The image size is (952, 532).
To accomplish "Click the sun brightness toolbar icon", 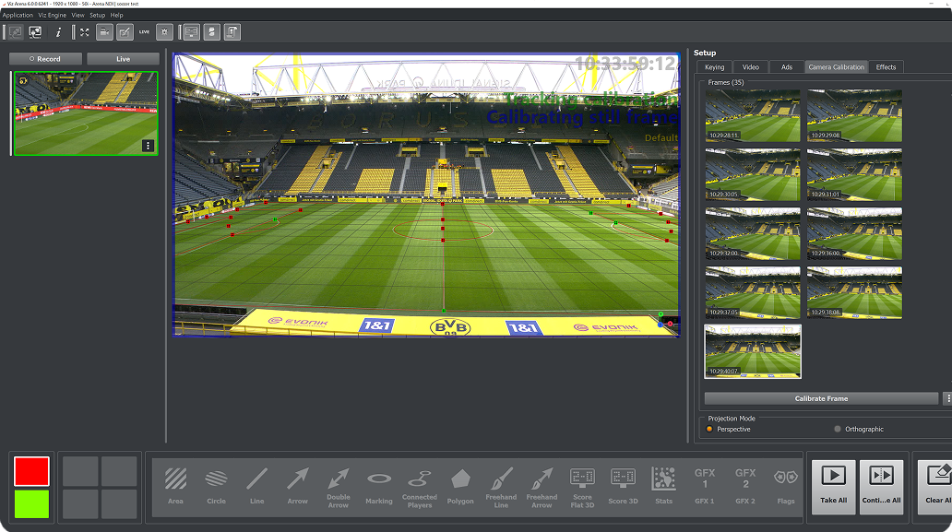I will click(164, 32).
